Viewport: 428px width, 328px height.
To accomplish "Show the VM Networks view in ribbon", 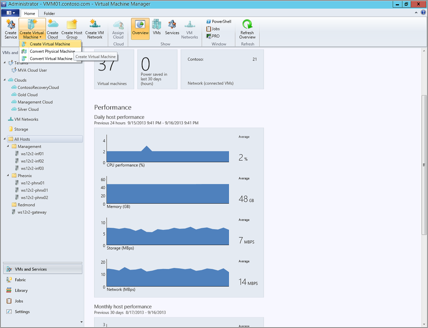I will (190, 29).
